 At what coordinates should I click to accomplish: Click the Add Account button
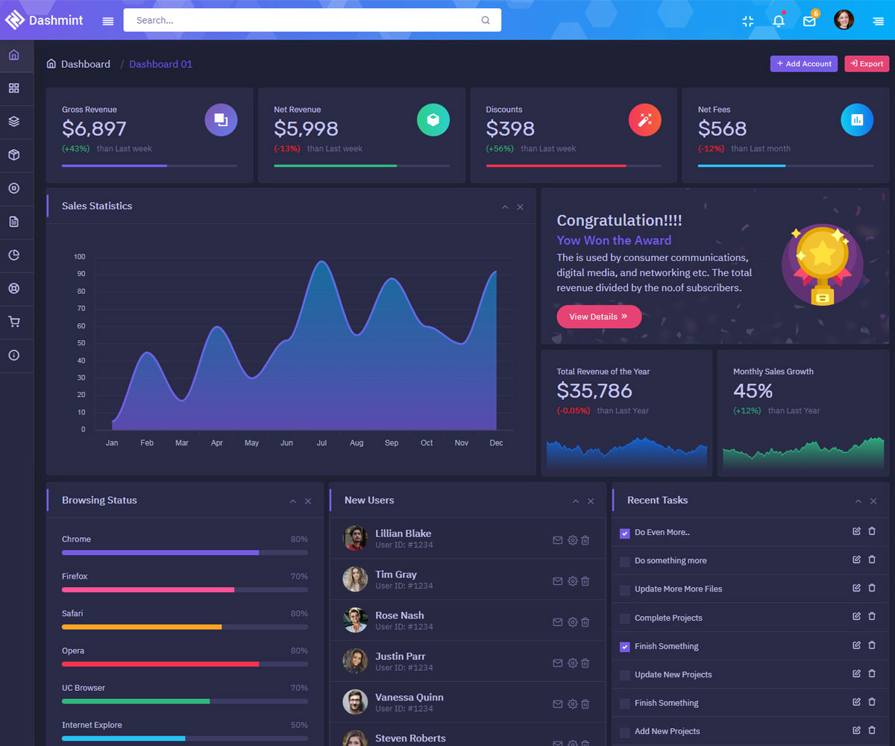pyautogui.click(x=803, y=64)
